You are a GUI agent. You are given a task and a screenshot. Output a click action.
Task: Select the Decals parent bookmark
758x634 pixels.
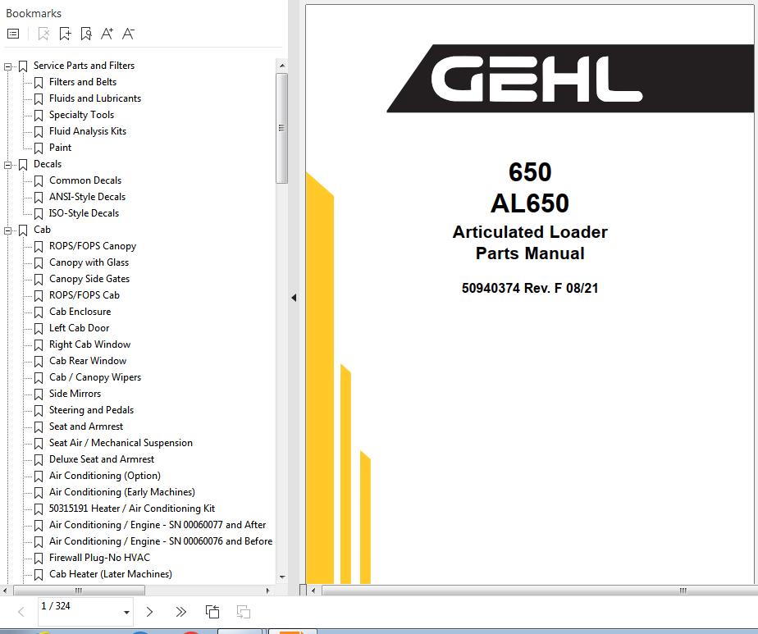[x=48, y=164]
